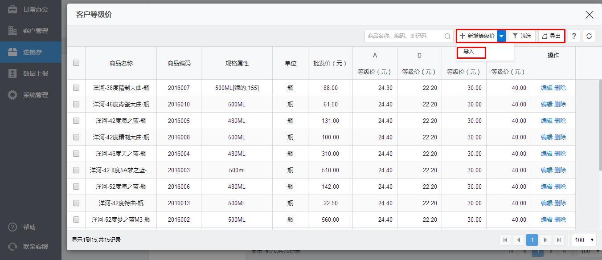Choose 导入 from the dropdown menu
Image resolution: width=602 pixels, height=260 pixels.
click(x=469, y=52)
